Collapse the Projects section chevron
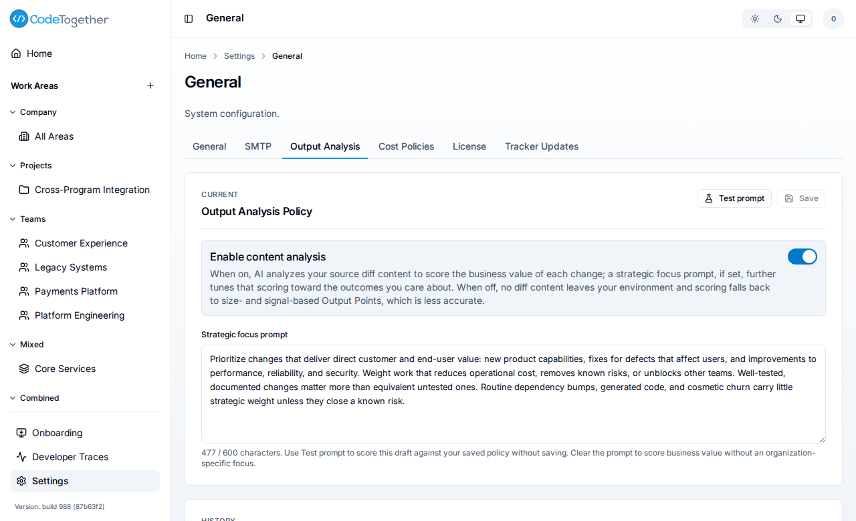Screen dimensions: 856x521 (13, 166)
